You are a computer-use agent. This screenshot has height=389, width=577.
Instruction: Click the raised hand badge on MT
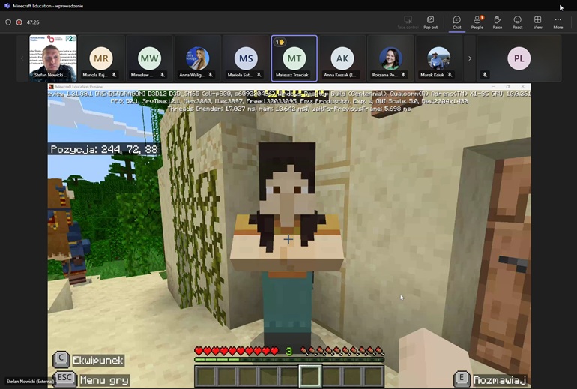(x=280, y=42)
